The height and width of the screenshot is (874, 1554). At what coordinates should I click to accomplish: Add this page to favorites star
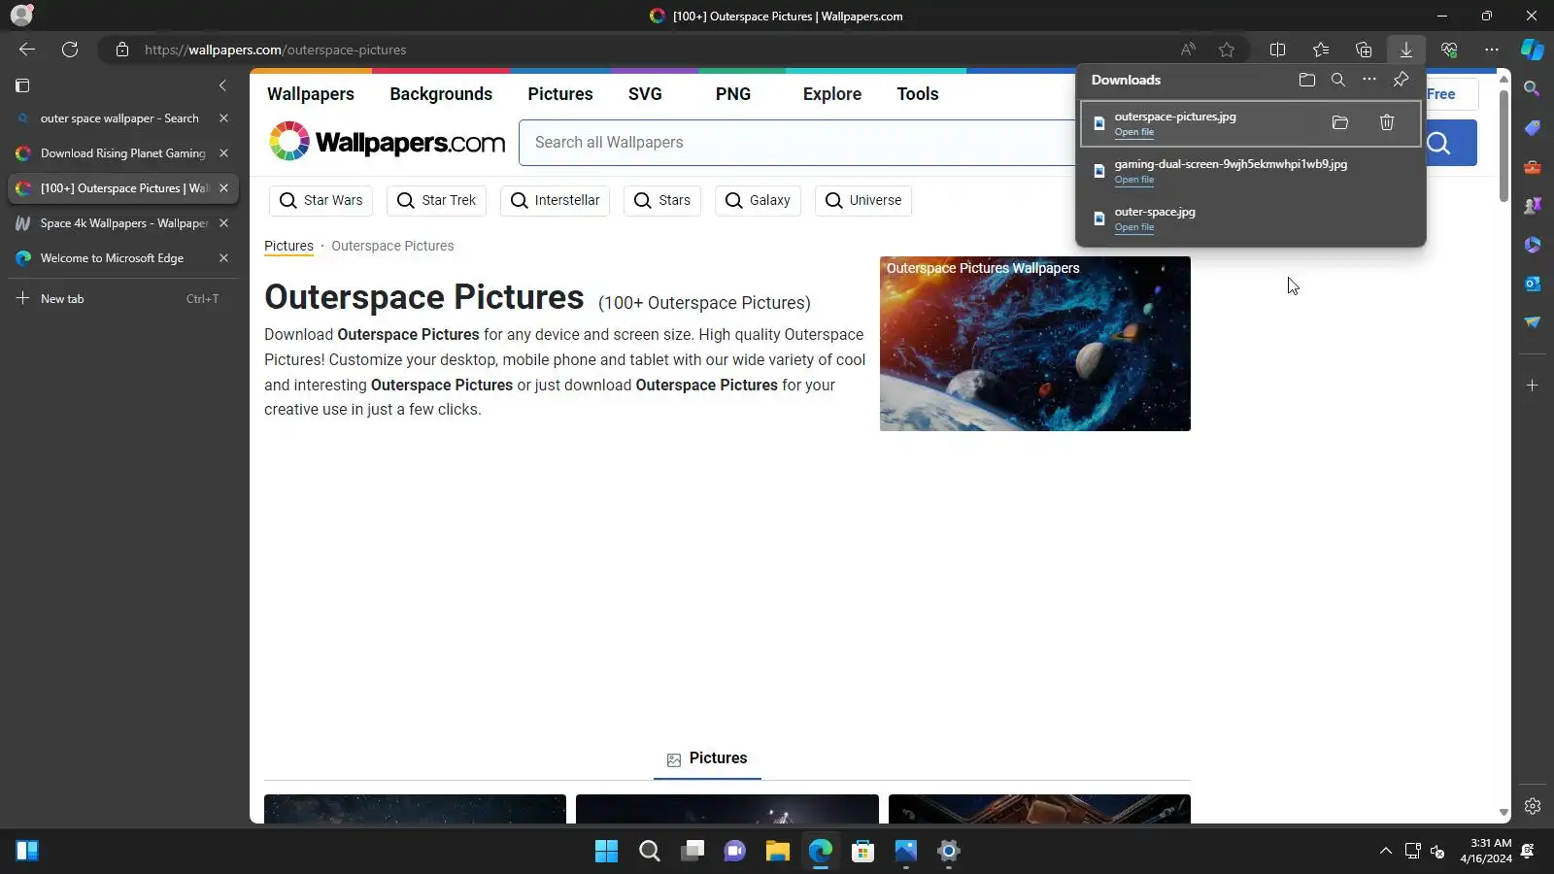[x=1227, y=50]
